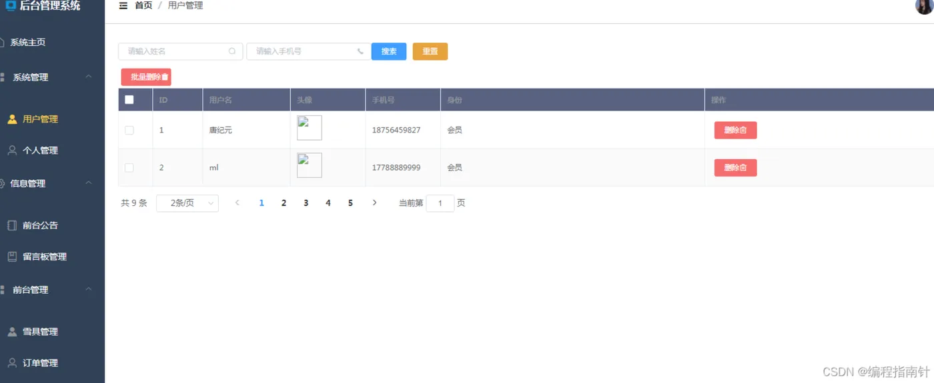Screen dimensions: 934x383
Task: Focus the 请输入手机号 phone input
Action: click(308, 51)
